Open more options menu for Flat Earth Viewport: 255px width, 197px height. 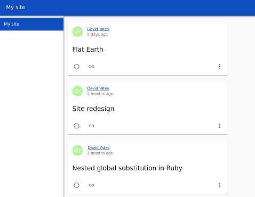click(x=219, y=67)
